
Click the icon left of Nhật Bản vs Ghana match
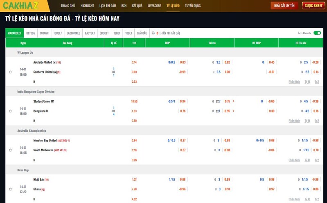10,189
